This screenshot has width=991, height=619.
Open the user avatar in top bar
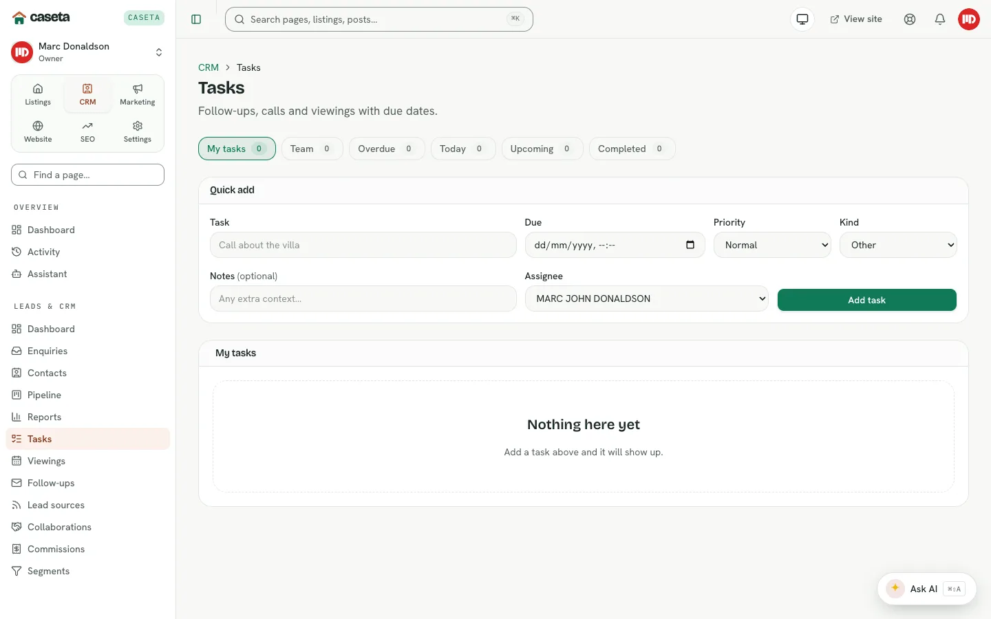[x=969, y=19]
